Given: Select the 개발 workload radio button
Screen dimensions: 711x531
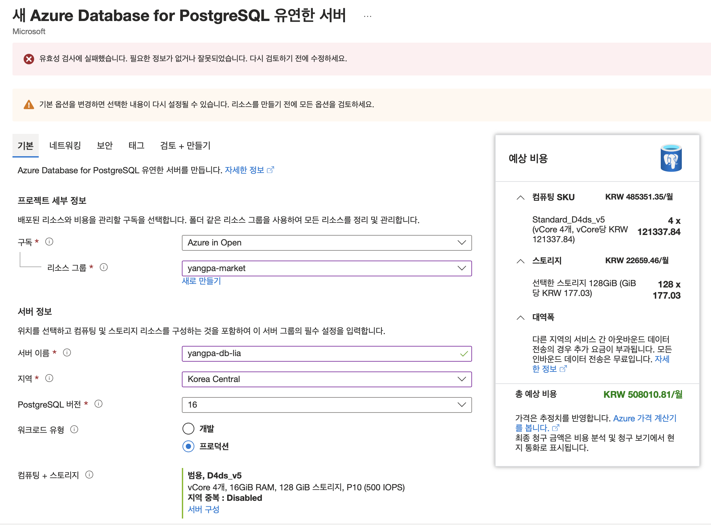Looking at the screenshot, I should pos(188,428).
